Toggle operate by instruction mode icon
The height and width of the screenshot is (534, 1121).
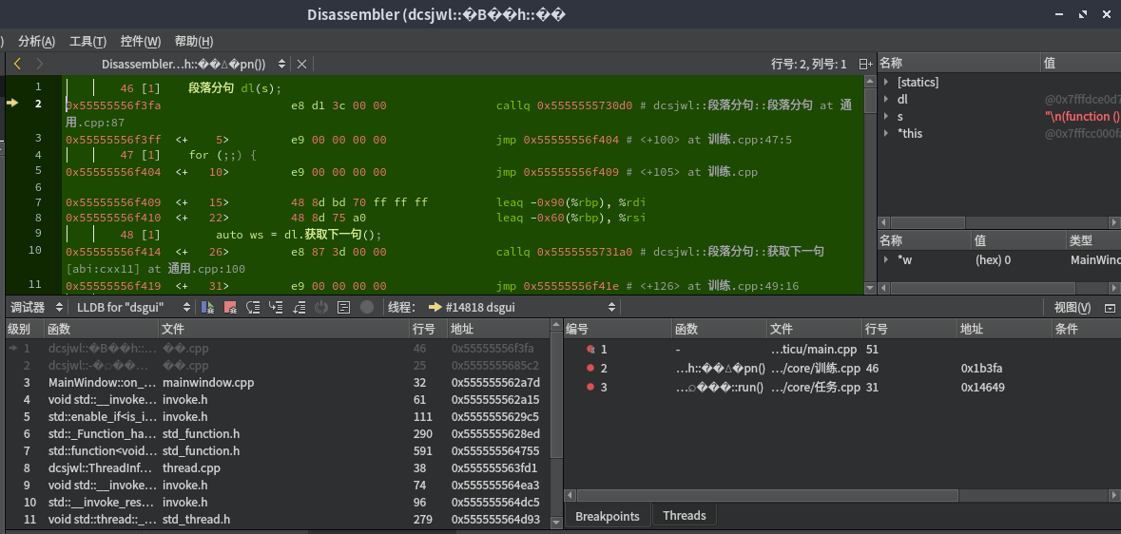(343, 308)
